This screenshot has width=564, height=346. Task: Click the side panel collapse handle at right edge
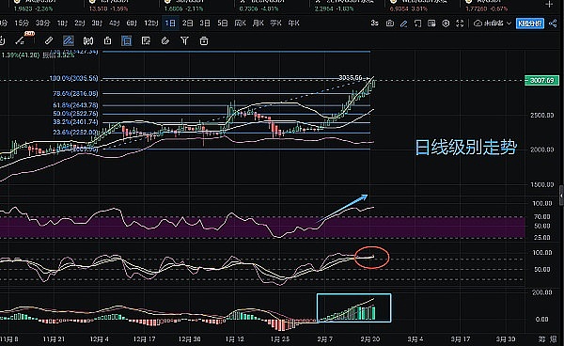561,195
